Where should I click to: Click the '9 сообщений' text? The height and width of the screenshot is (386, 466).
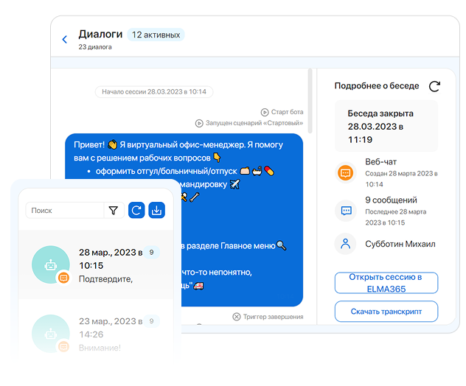pyautogui.click(x=391, y=200)
